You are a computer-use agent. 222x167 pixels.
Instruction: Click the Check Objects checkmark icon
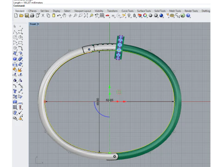(20, 113)
